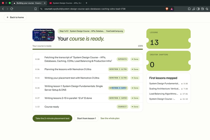Image resolution: width=210 pixels, height=140 pixels.
Task: Click the course-ready progress bar
Action: [88, 49]
